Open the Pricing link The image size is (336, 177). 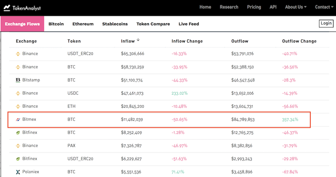click(254, 7)
